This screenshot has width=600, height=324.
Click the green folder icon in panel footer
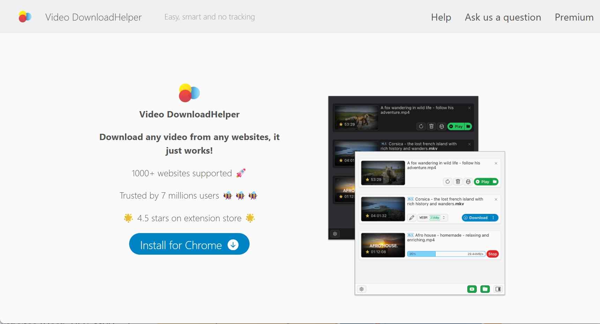[485, 289]
